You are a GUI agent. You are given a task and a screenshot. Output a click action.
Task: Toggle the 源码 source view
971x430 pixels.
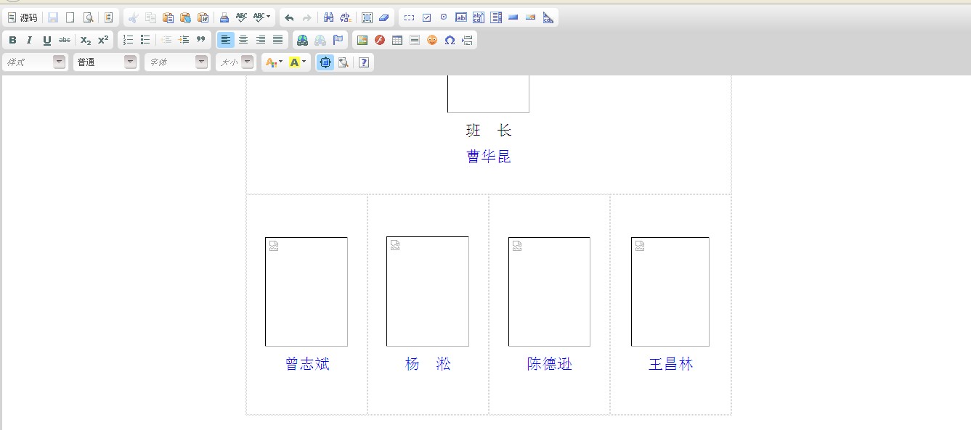[23, 18]
